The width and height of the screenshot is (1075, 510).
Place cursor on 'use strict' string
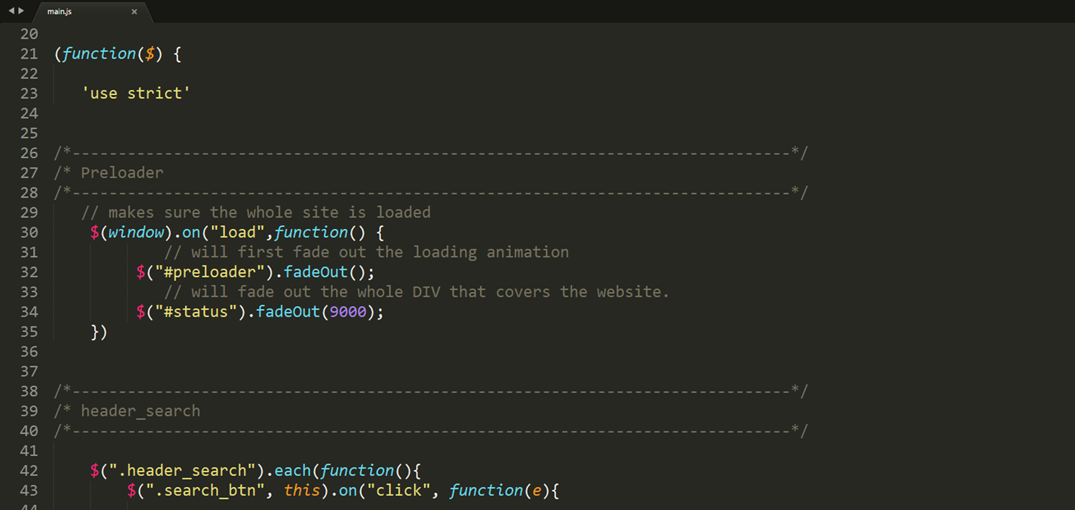click(136, 93)
